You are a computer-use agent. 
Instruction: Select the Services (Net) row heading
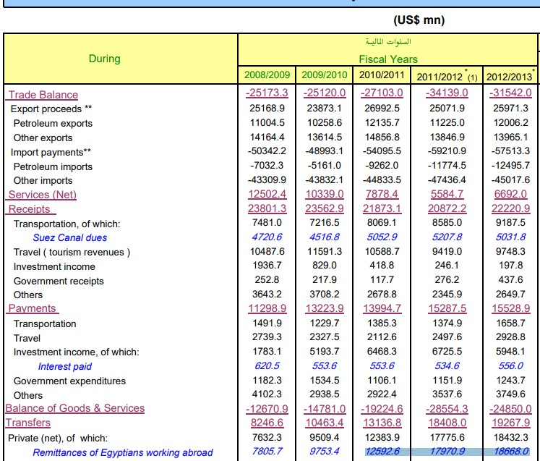pyautogui.click(x=43, y=195)
